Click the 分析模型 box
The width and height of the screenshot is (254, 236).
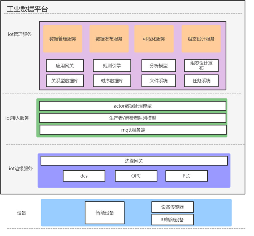(x=159, y=66)
